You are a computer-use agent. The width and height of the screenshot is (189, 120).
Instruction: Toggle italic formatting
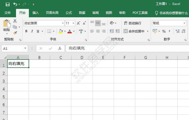coord(32,31)
